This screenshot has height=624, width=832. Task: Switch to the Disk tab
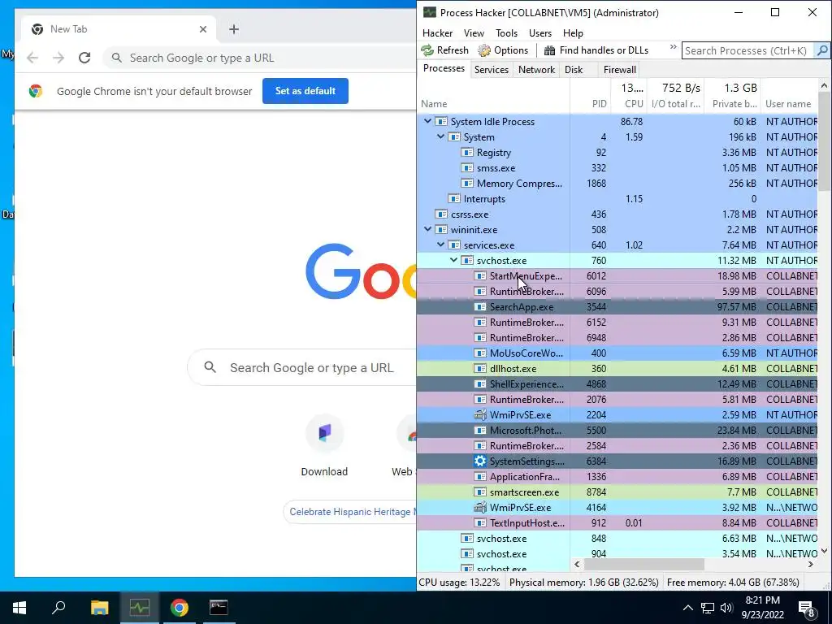574,70
